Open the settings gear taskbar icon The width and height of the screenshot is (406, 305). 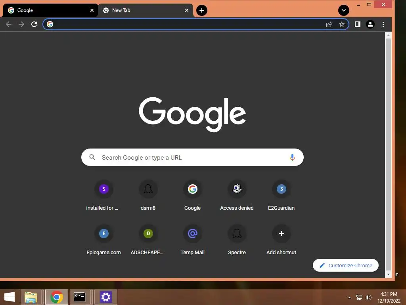[105, 297]
